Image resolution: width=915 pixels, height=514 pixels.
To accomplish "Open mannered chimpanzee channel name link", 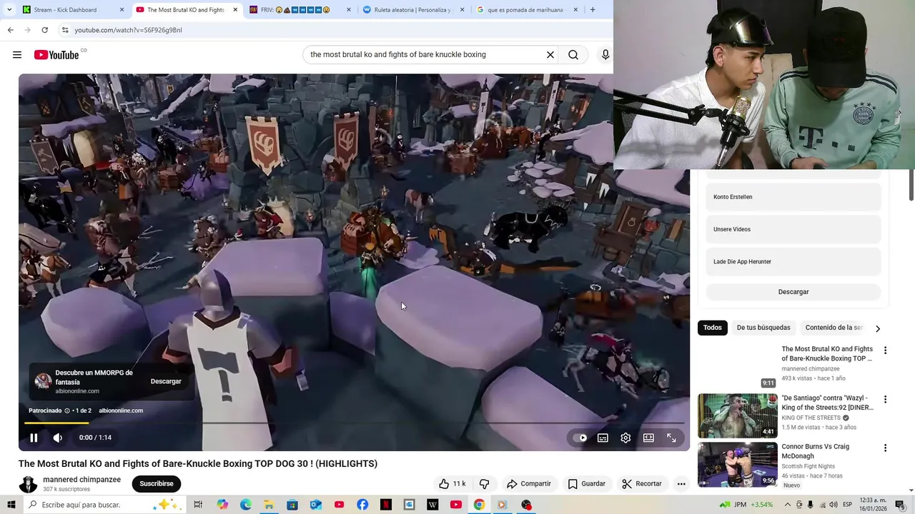I will (x=81, y=480).
